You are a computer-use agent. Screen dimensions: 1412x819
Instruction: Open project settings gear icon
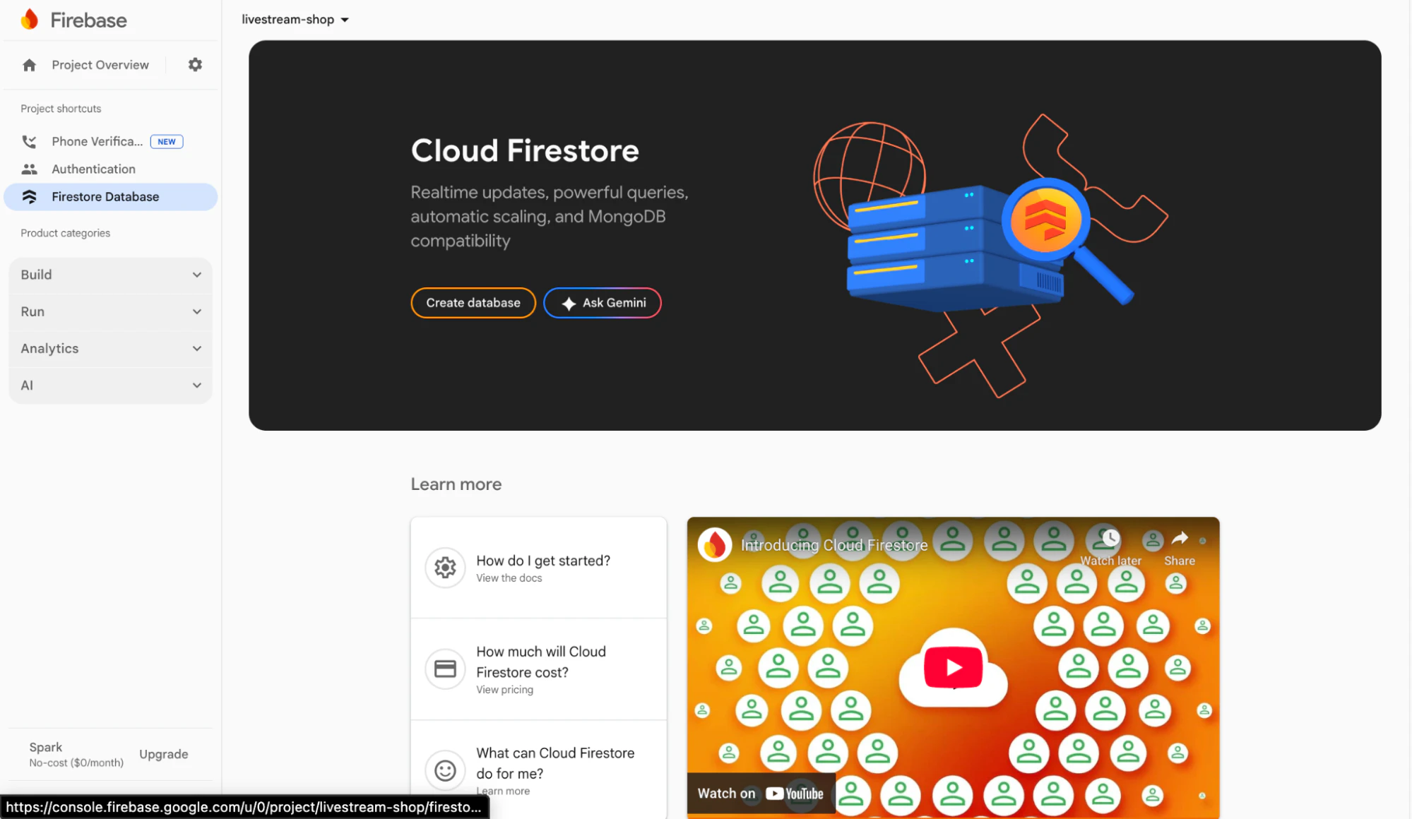pos(195,65)
